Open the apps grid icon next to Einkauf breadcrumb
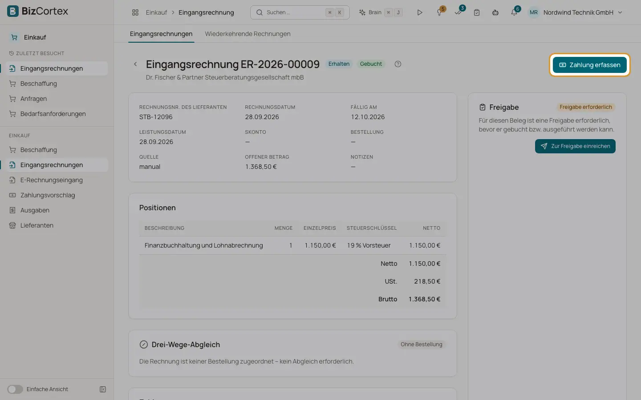The width and height of the screenshot is (641, 400). [135, 12]
